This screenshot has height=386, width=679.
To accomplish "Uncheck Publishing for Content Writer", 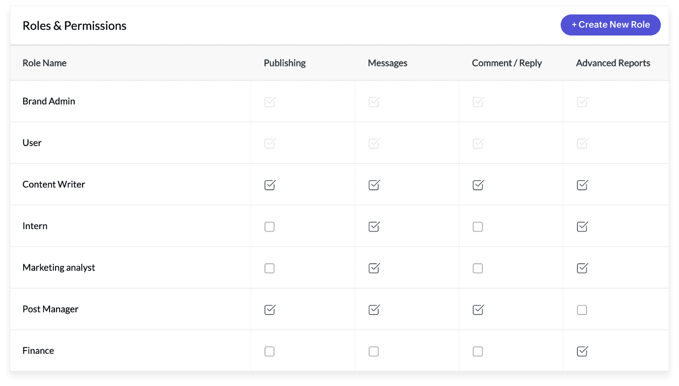I will click(x=270, y=185).
